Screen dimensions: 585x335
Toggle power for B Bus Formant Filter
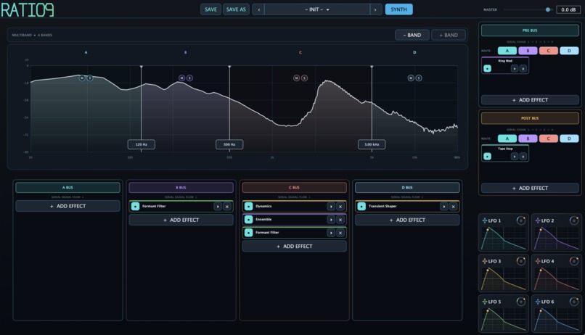(x=136, y=207)
